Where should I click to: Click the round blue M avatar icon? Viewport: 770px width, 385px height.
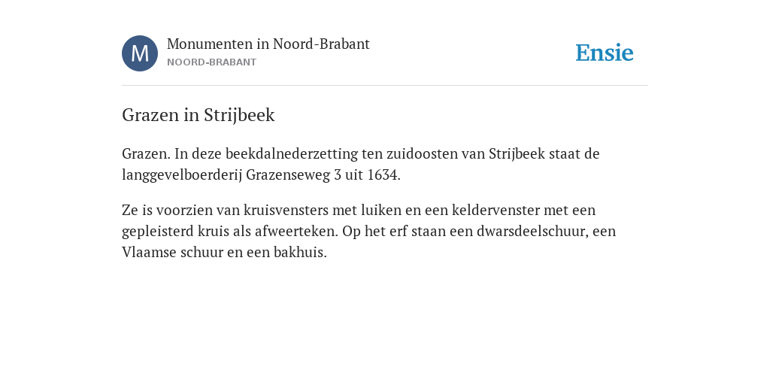[140, 53]
